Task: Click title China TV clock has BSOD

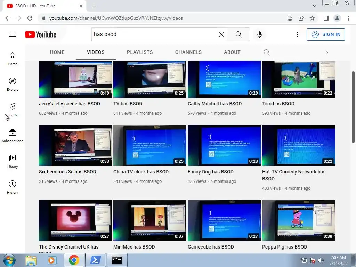Action: 141,172
